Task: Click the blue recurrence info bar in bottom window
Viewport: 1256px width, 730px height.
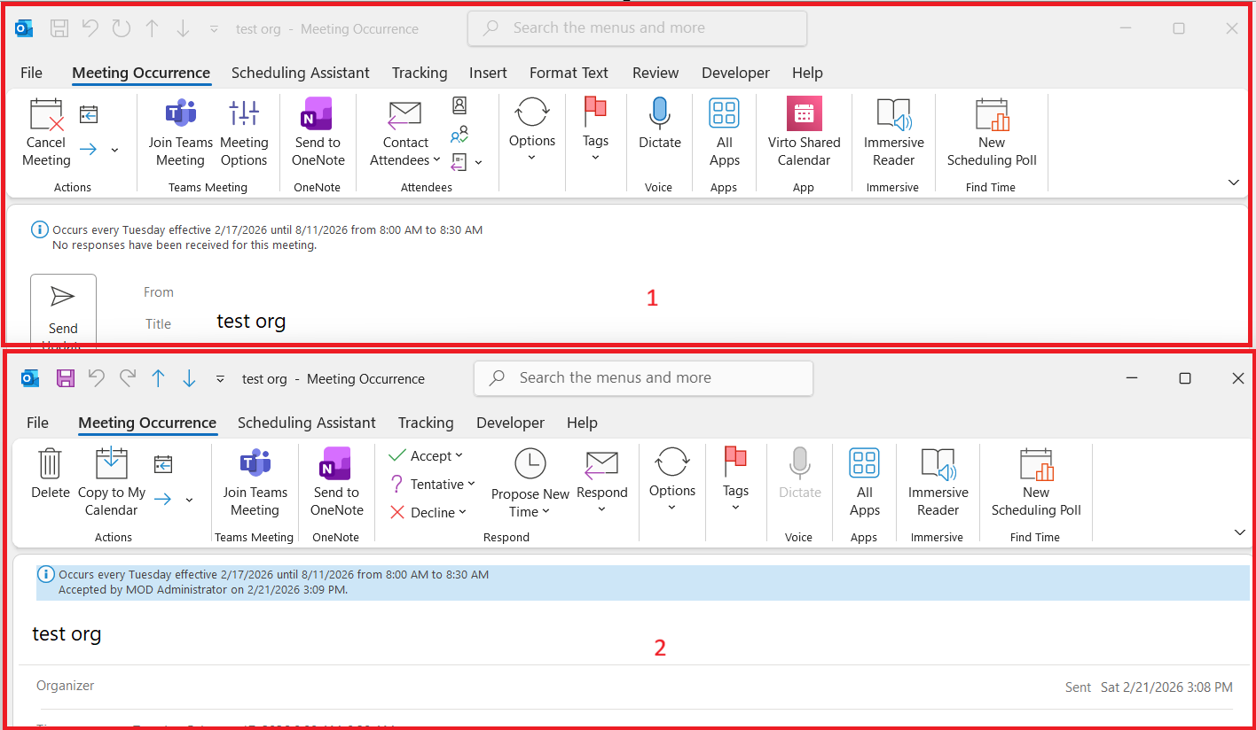Action: pos(643,582)
